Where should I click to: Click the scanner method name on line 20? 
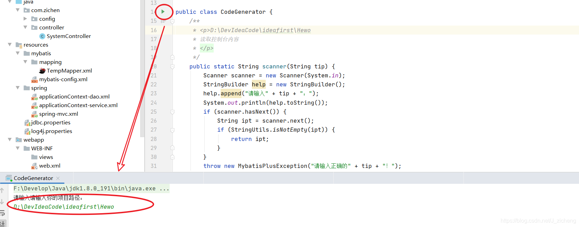pyautogui.click(x=274, y=67)
